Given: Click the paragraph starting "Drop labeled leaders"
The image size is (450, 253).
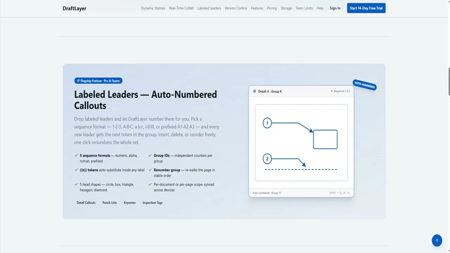Looking at the screenshot, I should click(147, 131).
